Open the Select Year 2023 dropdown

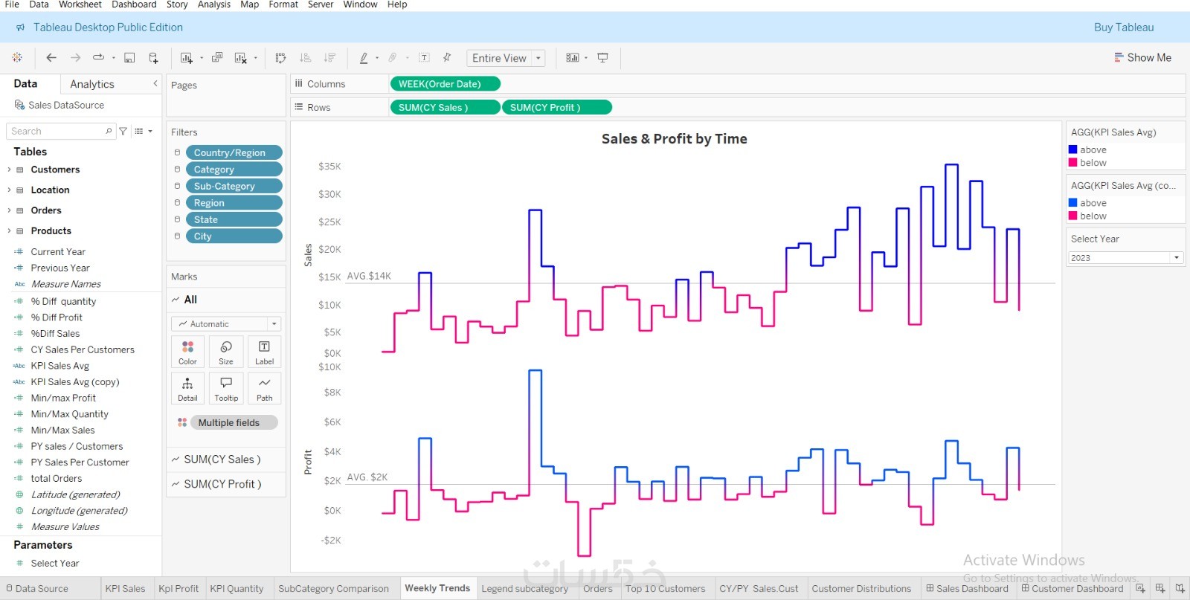pyautogui.click(x=1125, y=258)
